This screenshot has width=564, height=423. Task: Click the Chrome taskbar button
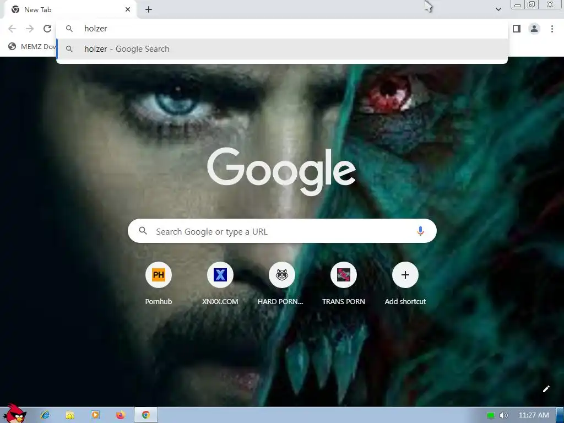(x=145, y=415)
